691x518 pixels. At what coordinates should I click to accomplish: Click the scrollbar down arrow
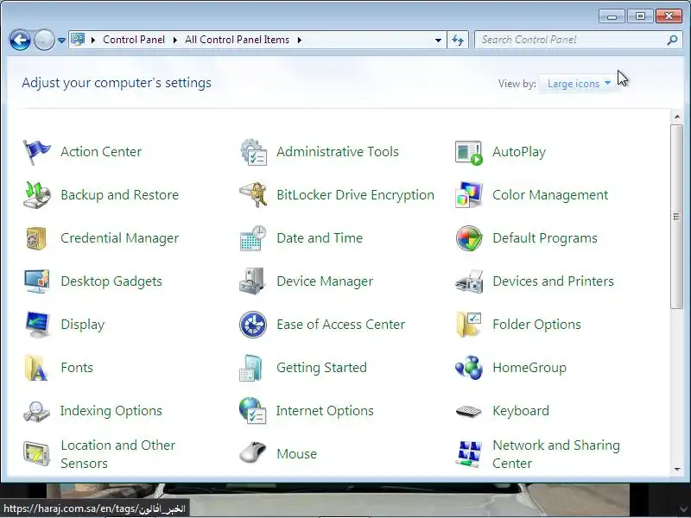click(x=677, y=470)
